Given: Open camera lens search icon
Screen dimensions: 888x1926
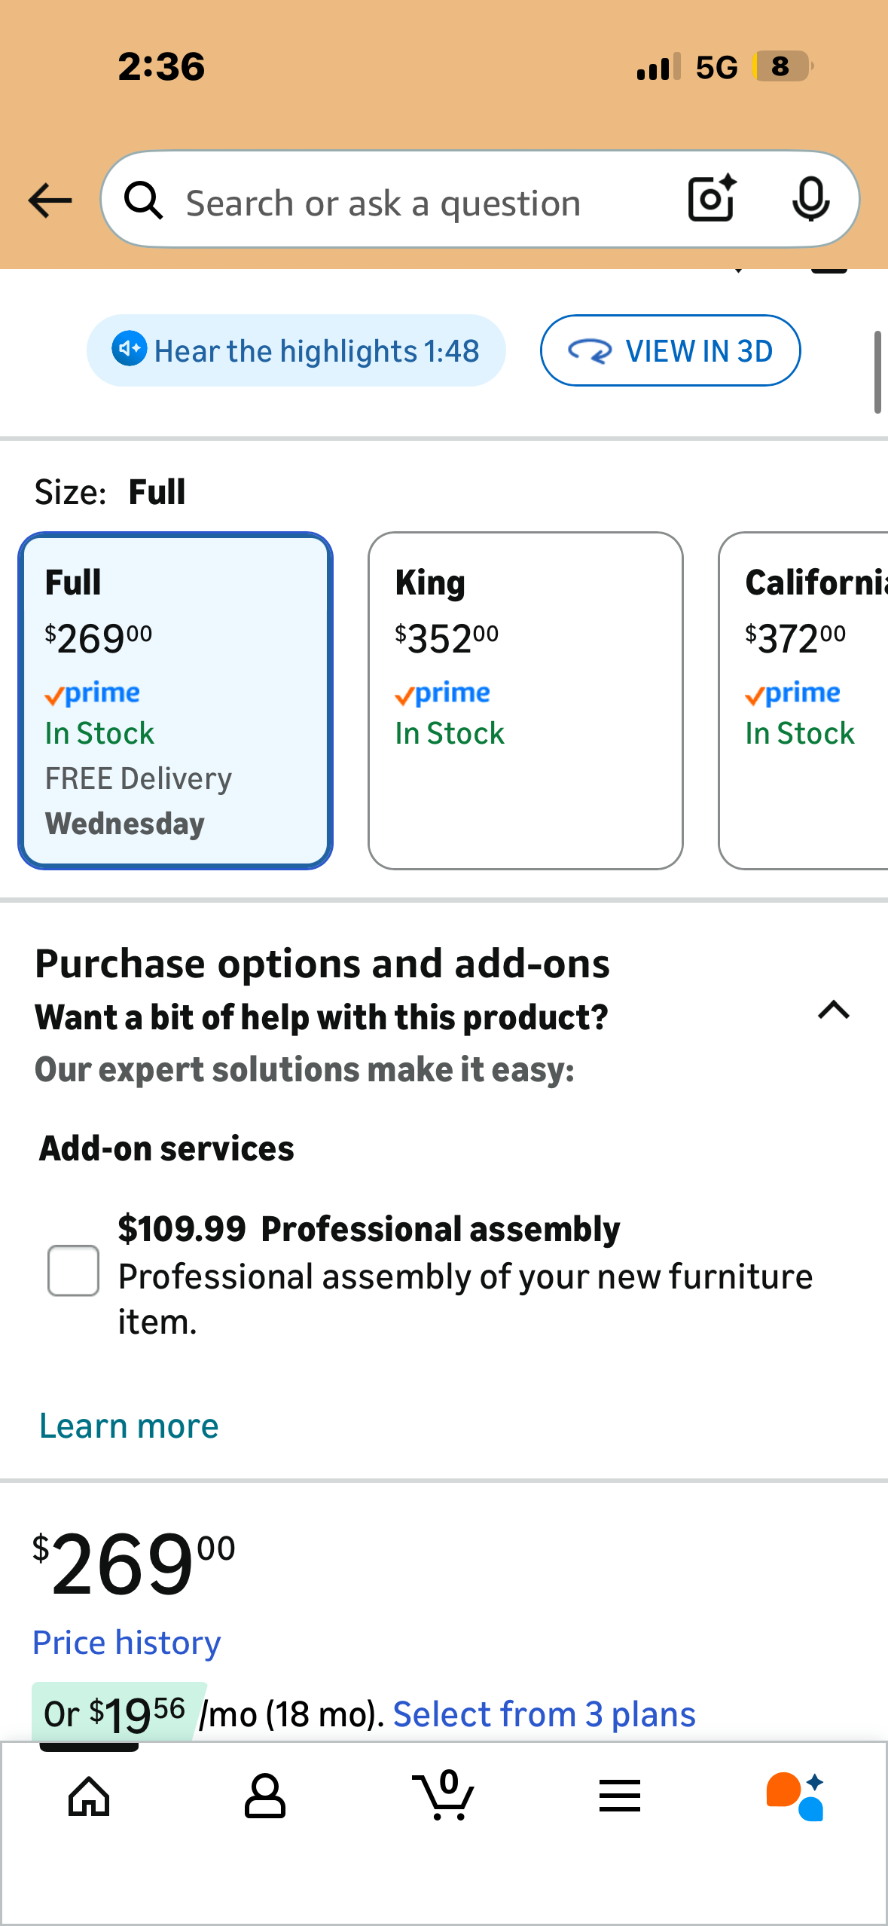Looking at the screenshot, I should (712, 199).
